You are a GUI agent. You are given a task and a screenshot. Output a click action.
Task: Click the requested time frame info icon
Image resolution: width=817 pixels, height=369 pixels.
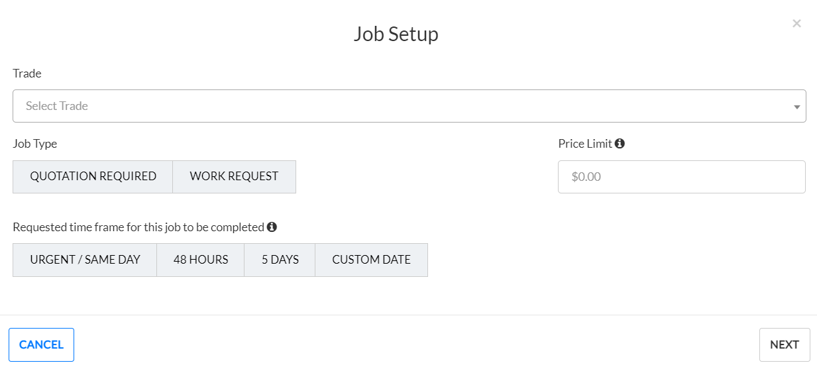pyautogui.click(x=272, y=227)
